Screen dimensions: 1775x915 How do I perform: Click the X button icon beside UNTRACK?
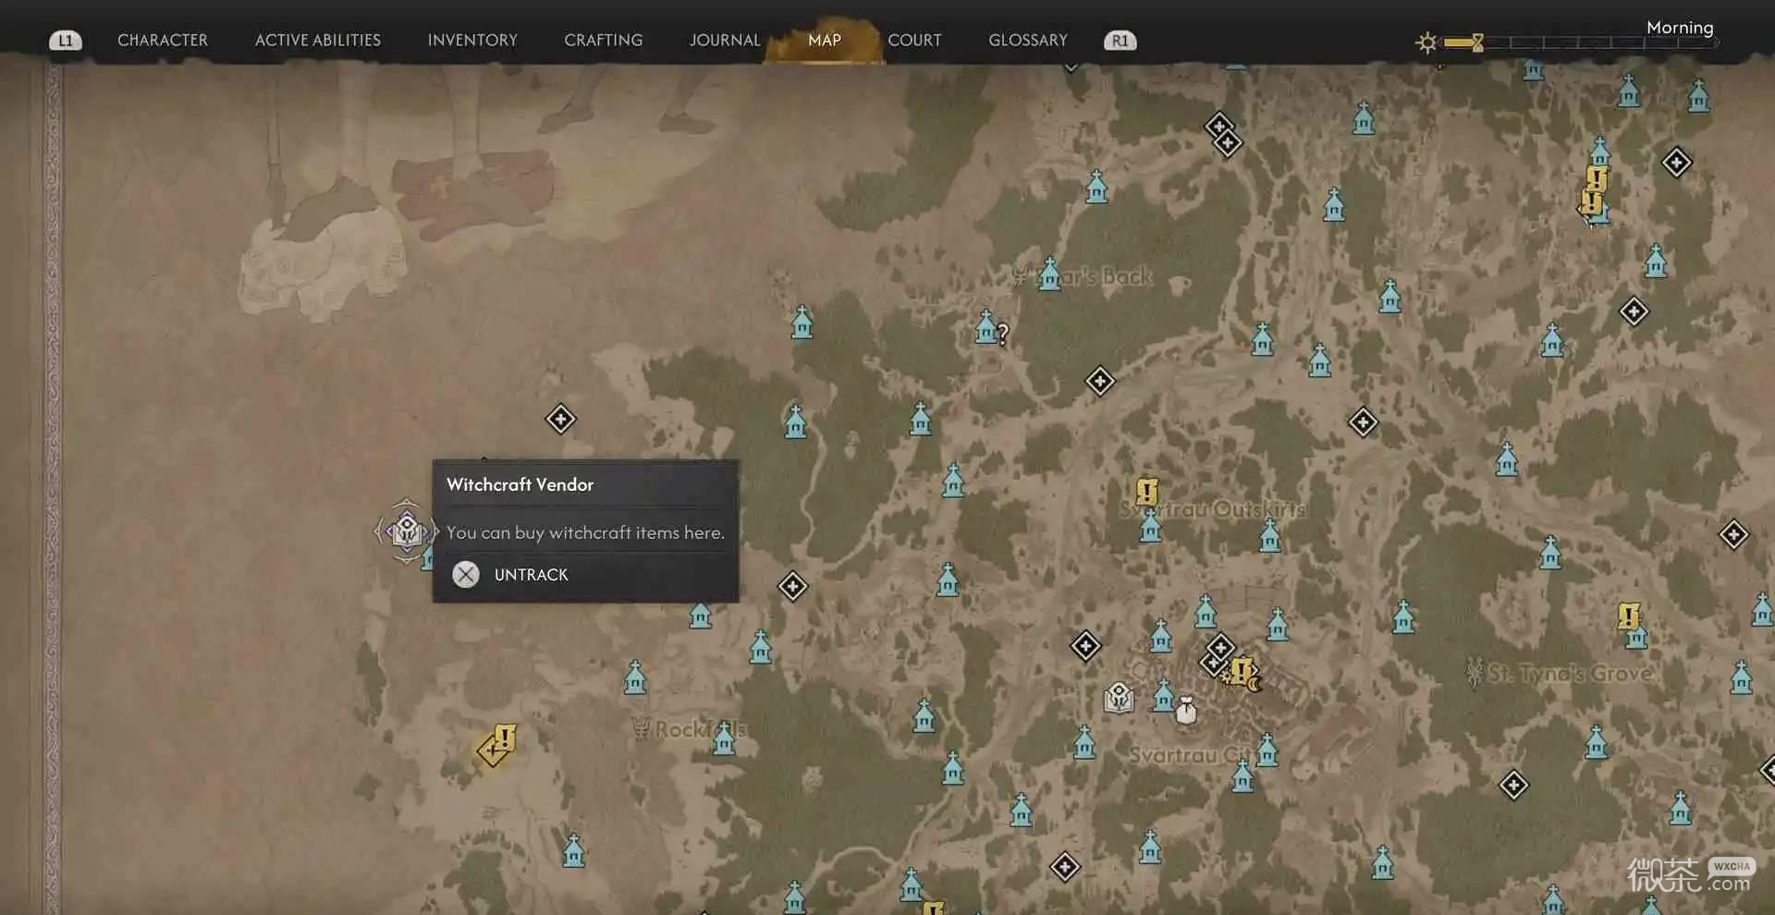point(466,575)
